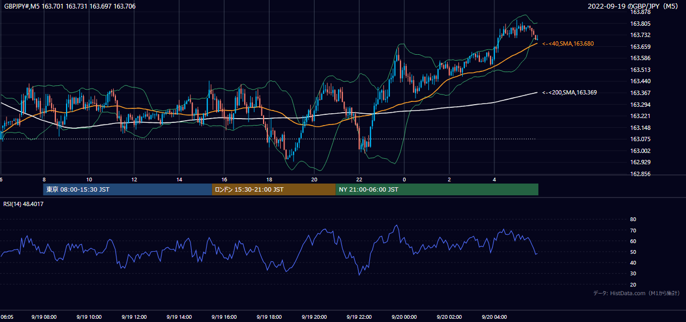Click the RSI(14) 48.4017 indicator label

(x=24, y=204)
